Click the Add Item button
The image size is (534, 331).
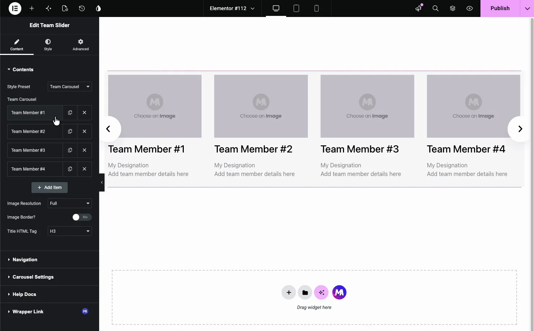click(x=50, y=188)
